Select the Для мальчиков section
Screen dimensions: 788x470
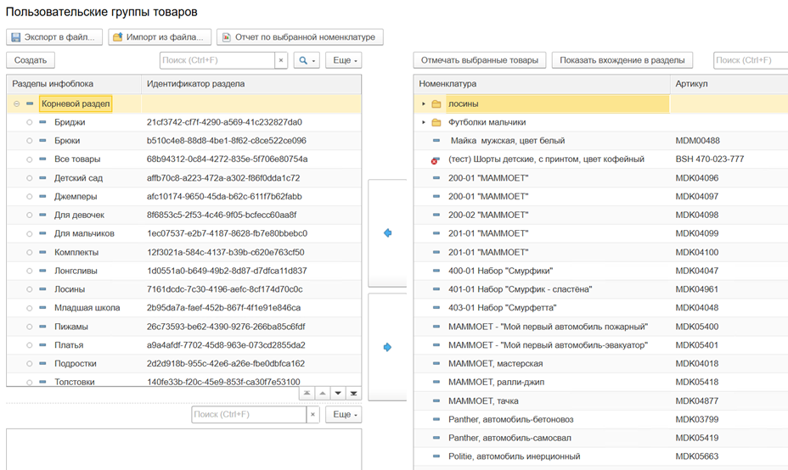point(84,233)
